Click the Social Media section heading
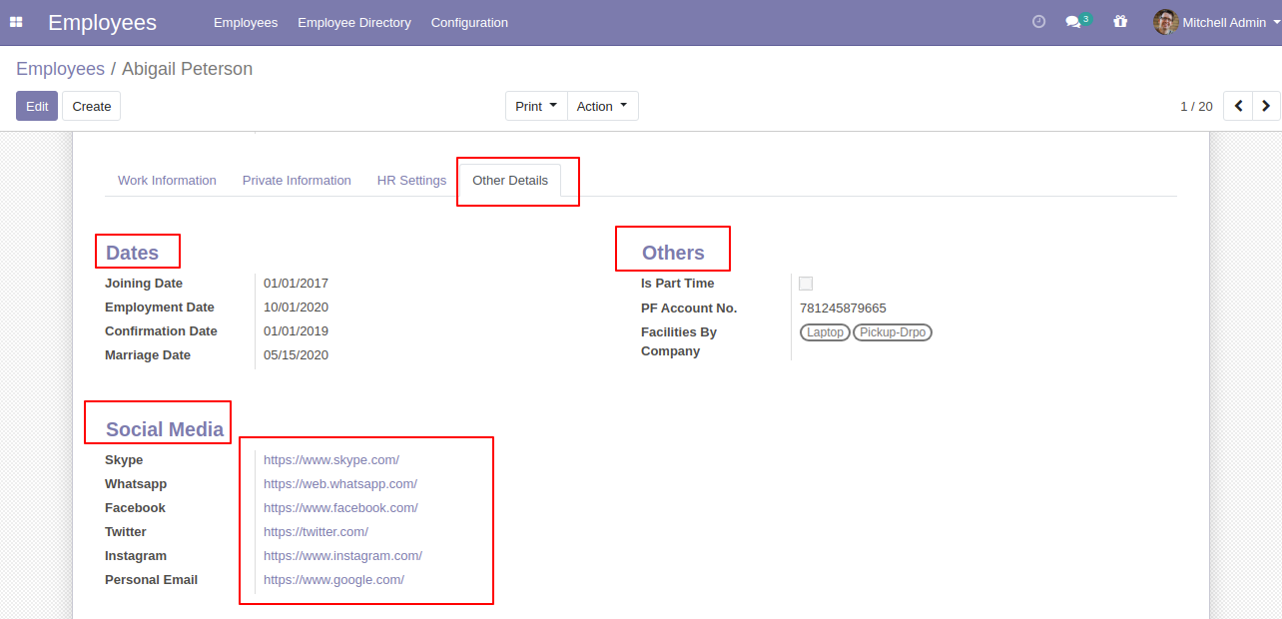Screen dimensions: 1282x619 point(165,429)
